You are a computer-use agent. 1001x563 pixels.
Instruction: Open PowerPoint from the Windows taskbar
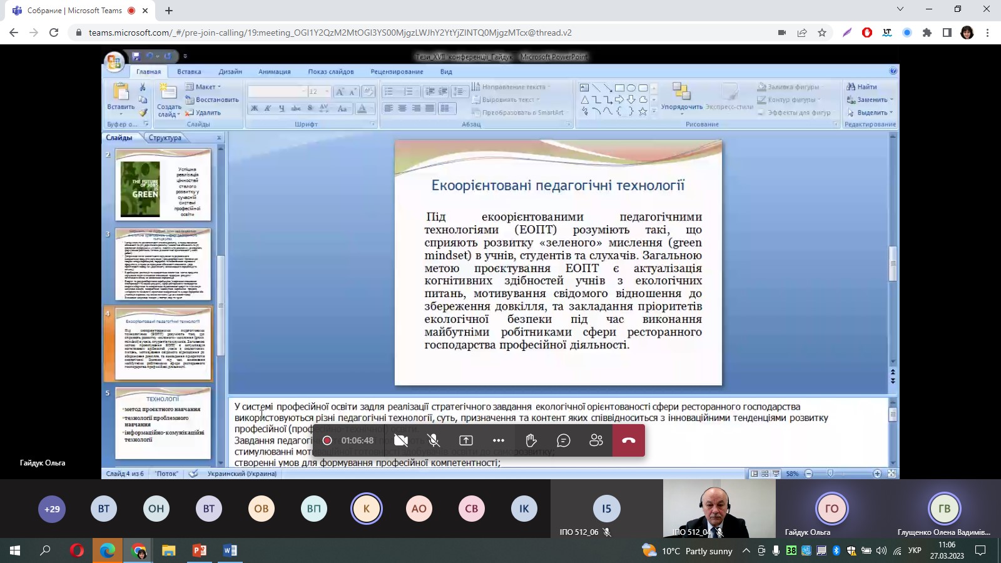[200, 550]
